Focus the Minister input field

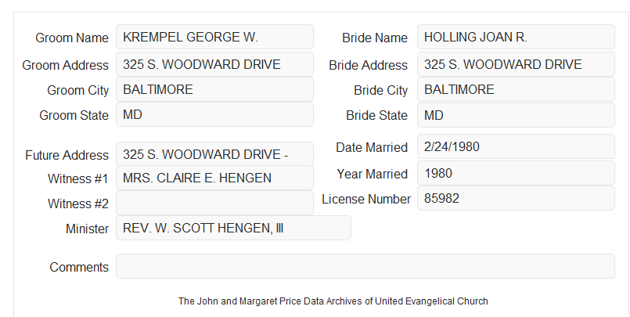[233, 228]
